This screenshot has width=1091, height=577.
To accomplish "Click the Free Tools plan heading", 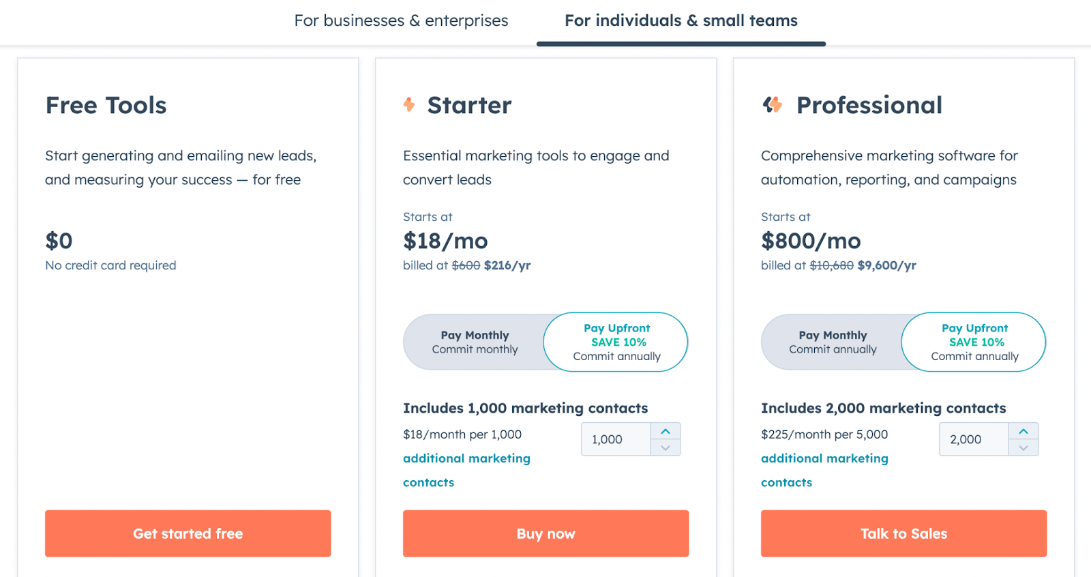I will (106, 105).
